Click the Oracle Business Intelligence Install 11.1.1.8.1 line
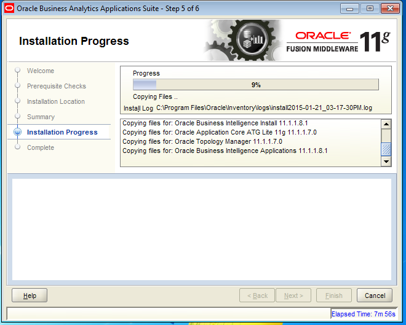 (215, 123)
